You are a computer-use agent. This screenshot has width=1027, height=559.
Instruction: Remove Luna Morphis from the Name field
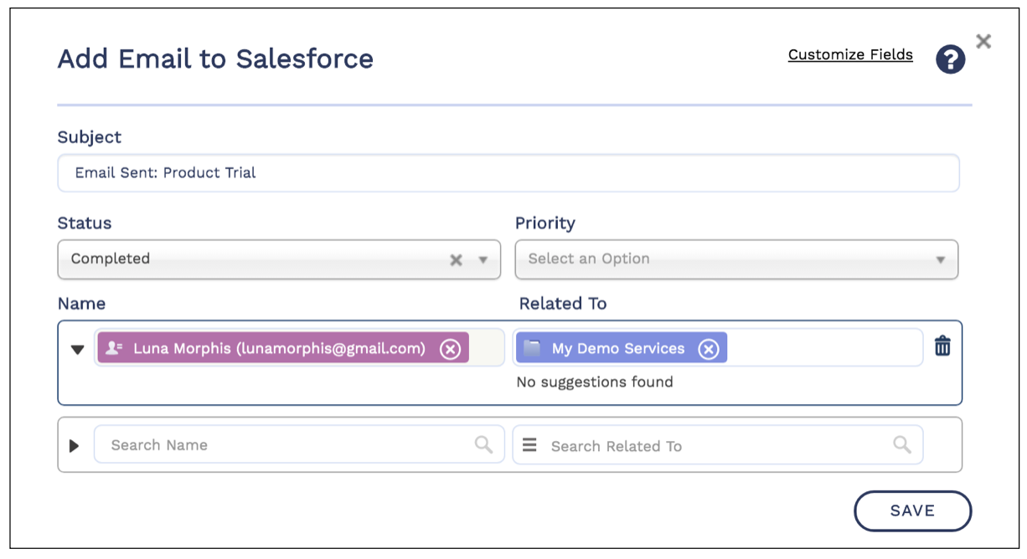450,349
